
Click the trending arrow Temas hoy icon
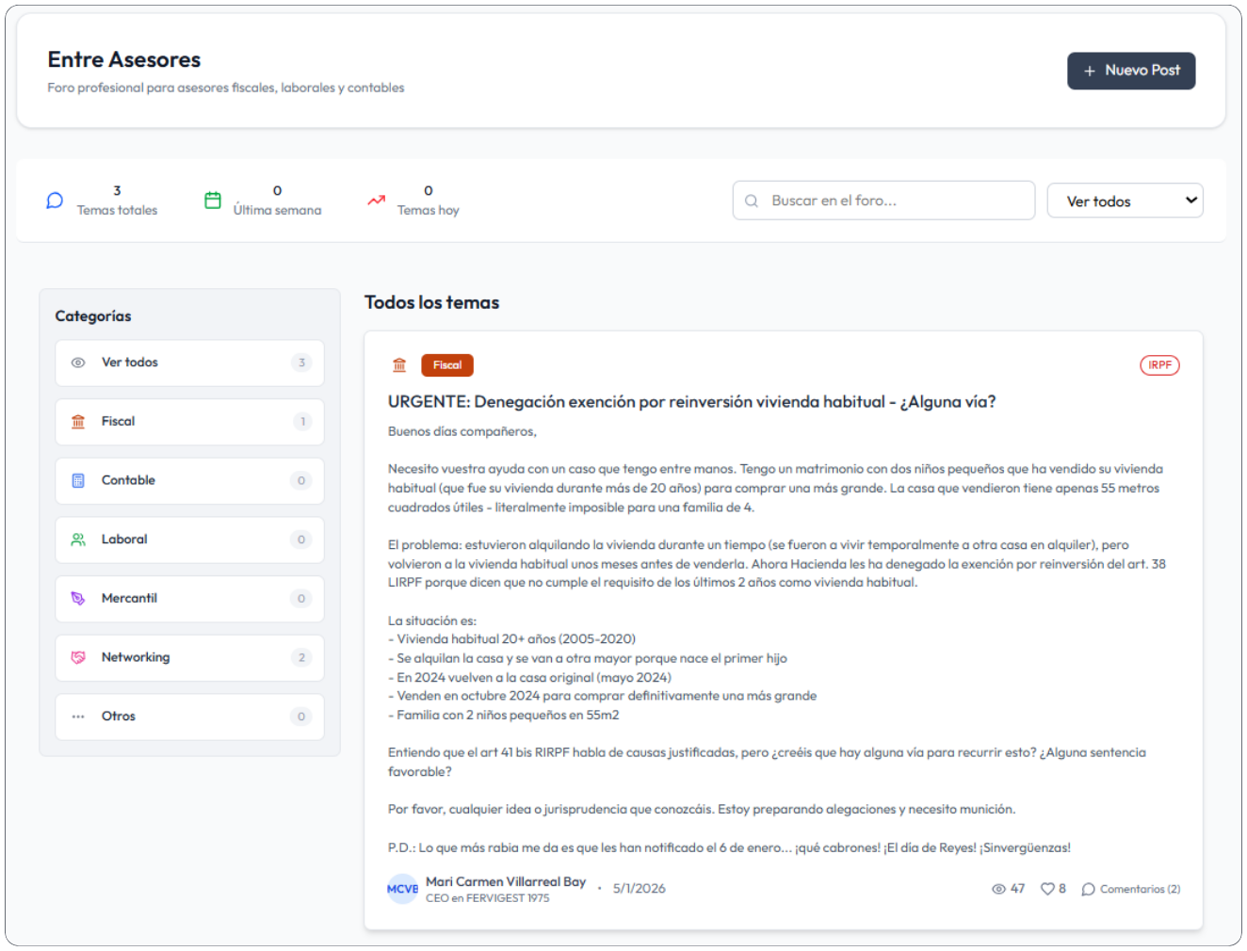[376, 201]
